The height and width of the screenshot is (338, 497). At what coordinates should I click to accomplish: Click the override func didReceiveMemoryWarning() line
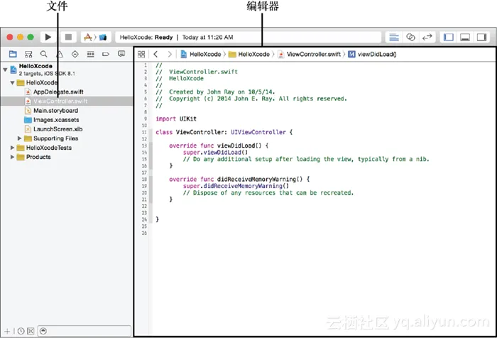click(x=239, y=180)
